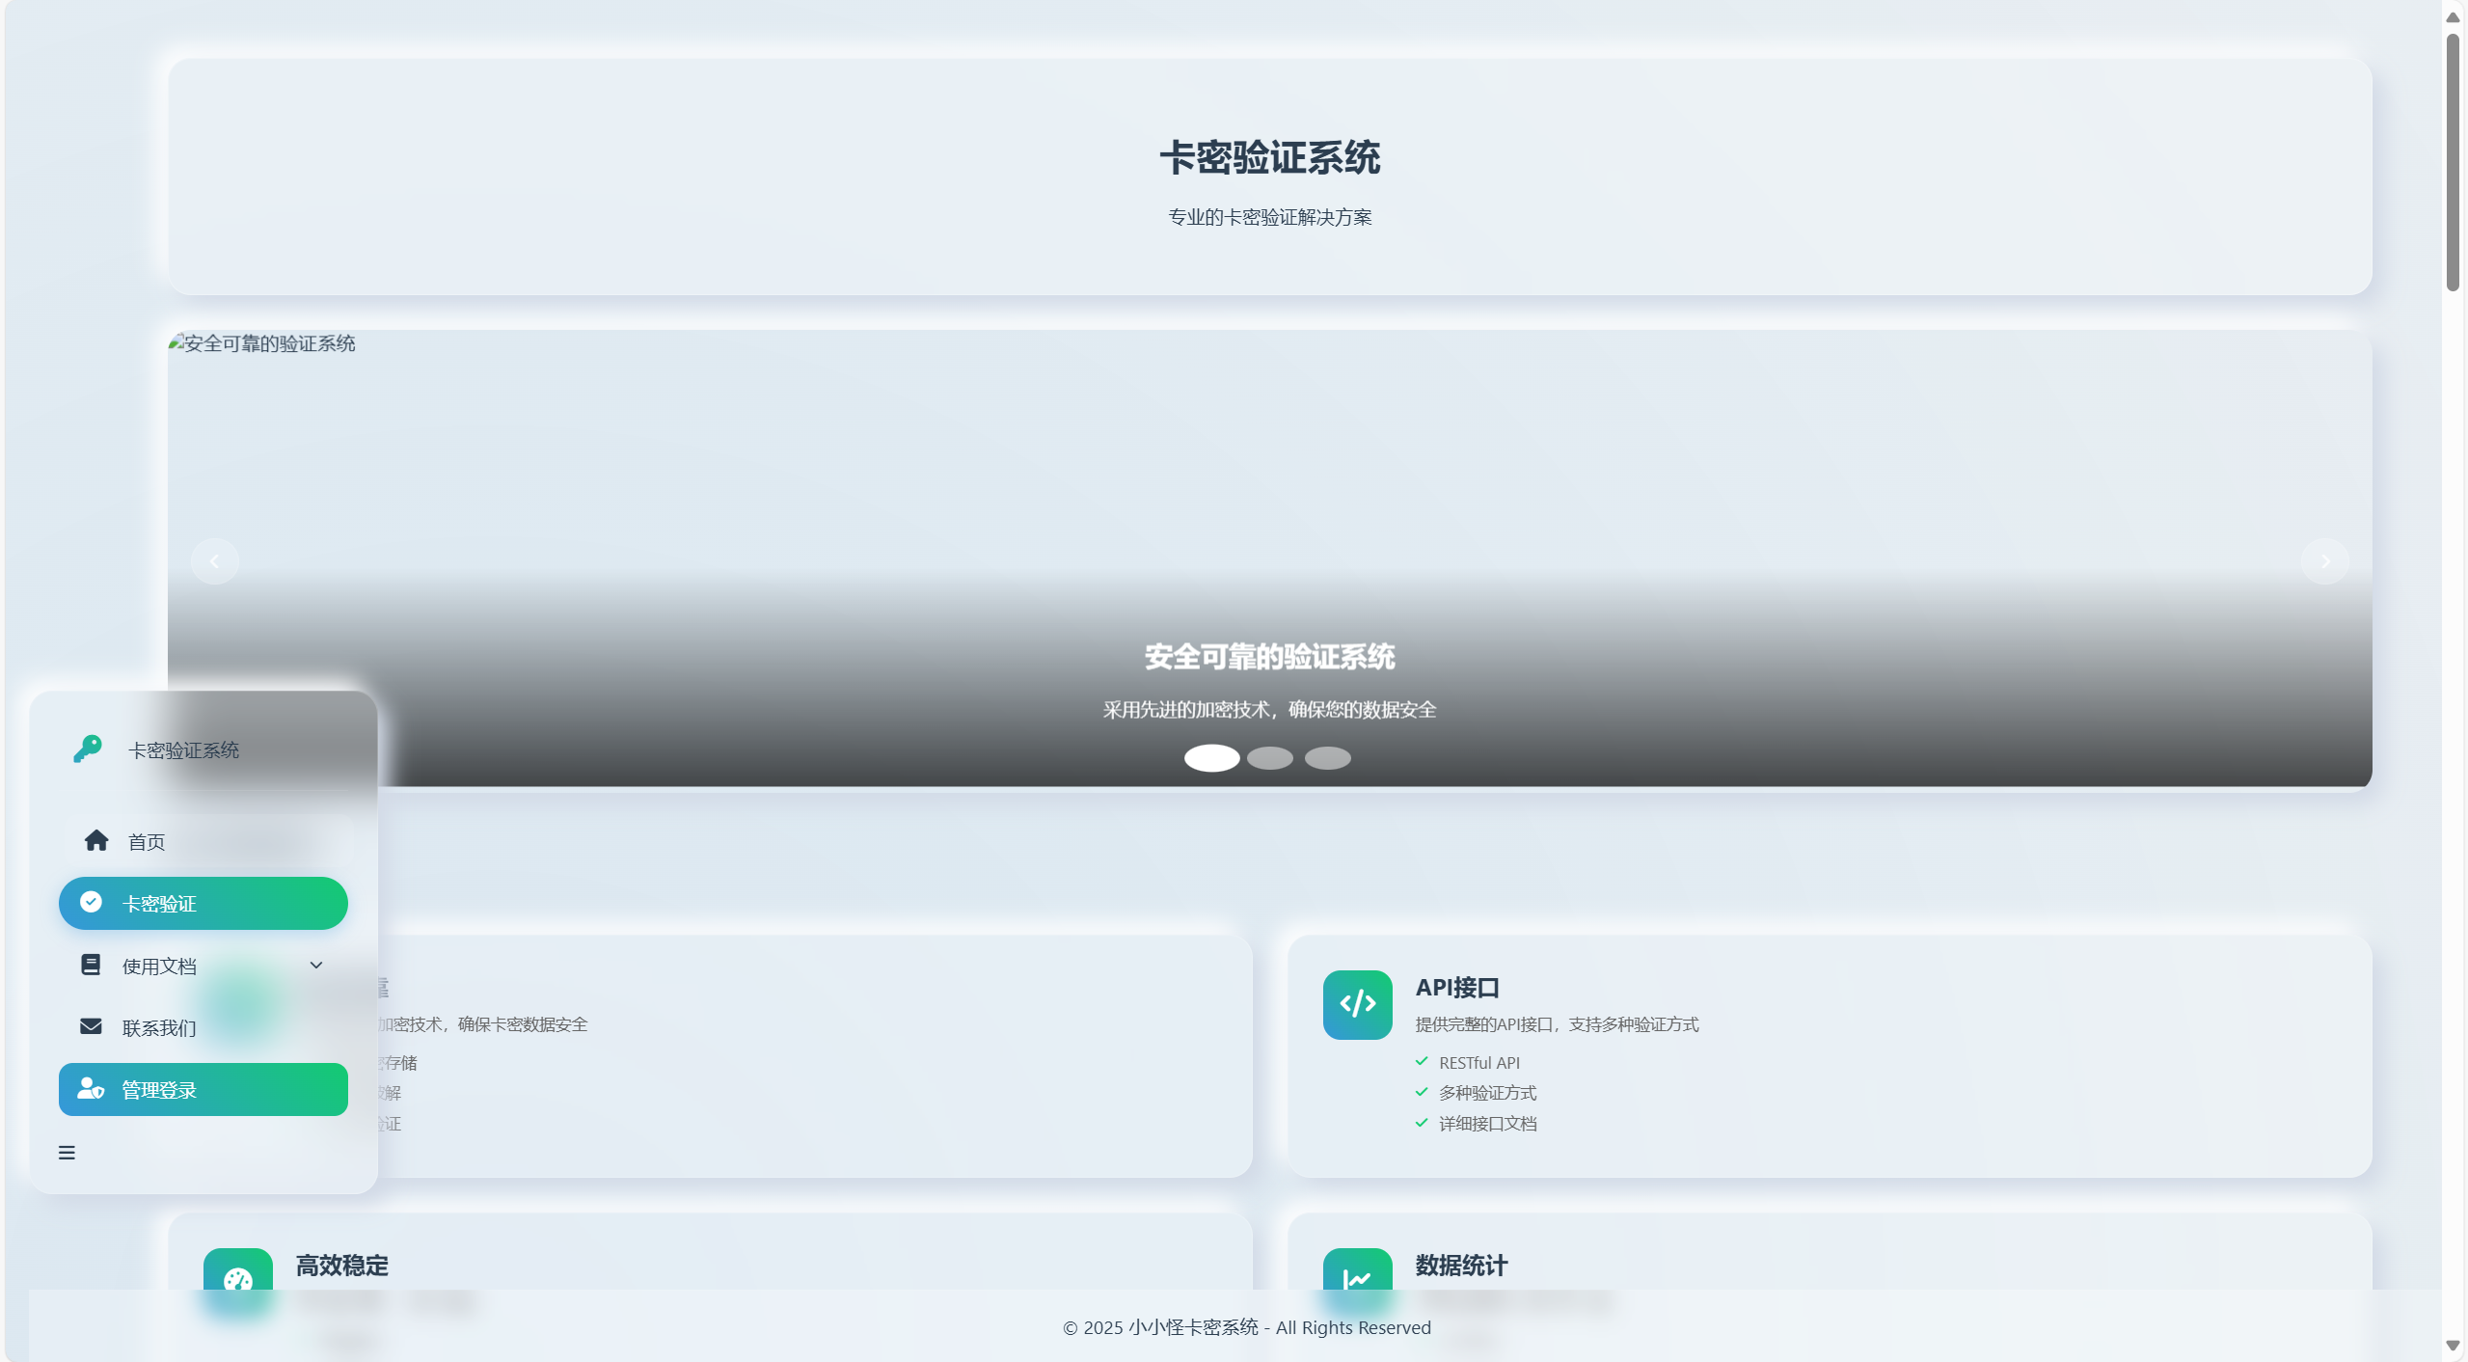The image size is (2468, 1362).
Task: Click the home icon beside 首页
Action: 96,840
